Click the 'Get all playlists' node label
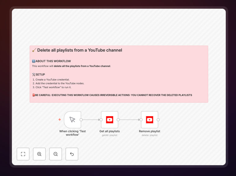The width and height of the screenshot is (236, 176). point(110,131)
